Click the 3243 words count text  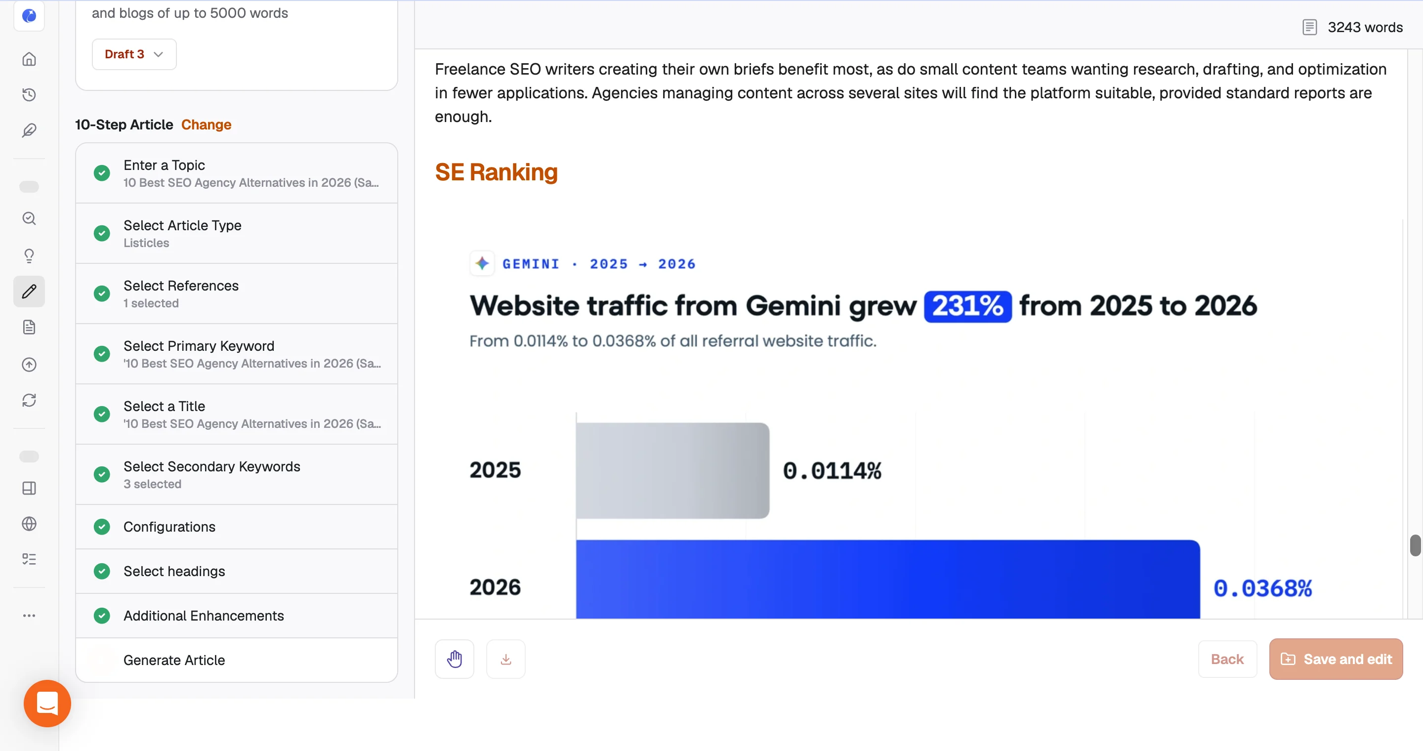pos(1365,27)
